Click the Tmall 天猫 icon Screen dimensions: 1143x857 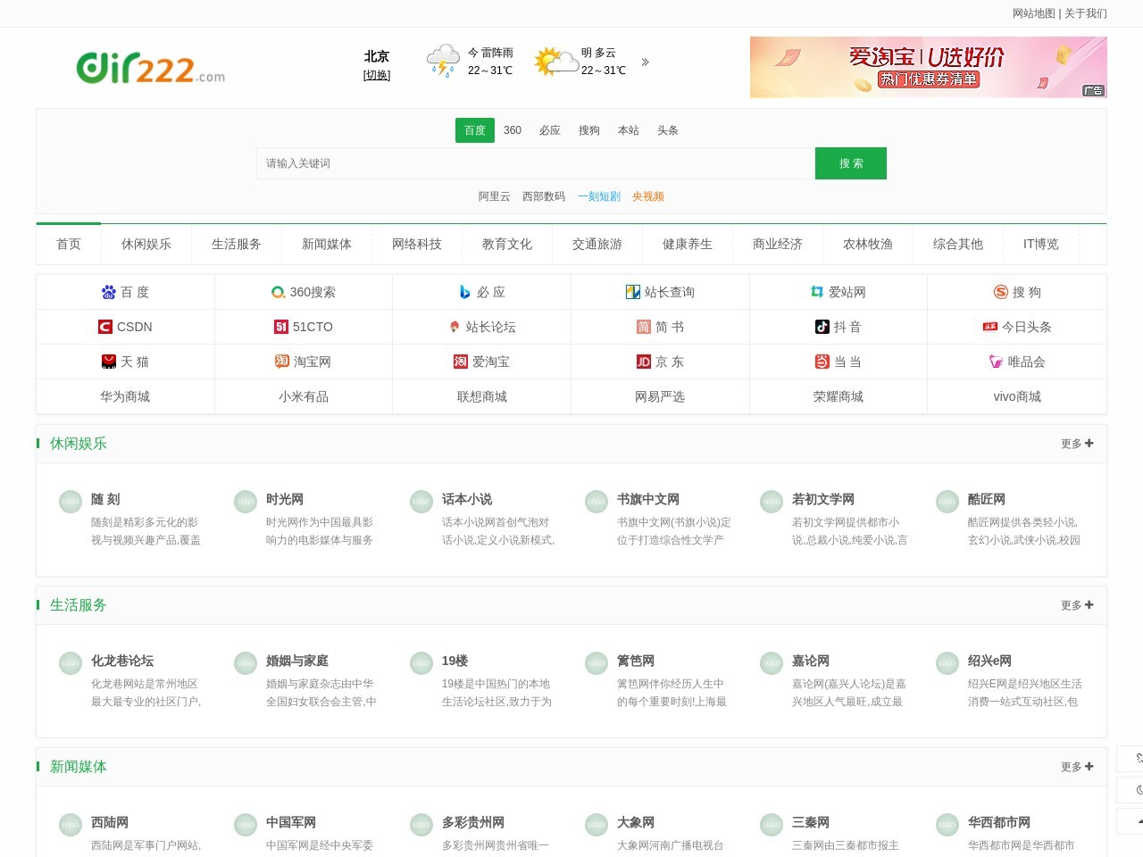[x=109, y=362]
